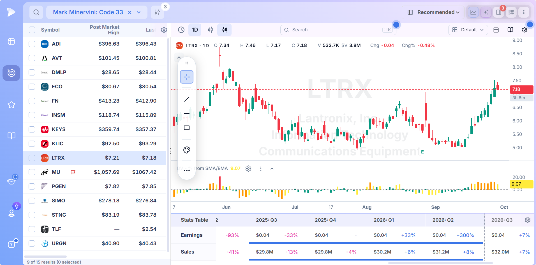Close the Mark Minervini: Code 33 screen
The width and height of the screenshot is (536, 265).
130,12
